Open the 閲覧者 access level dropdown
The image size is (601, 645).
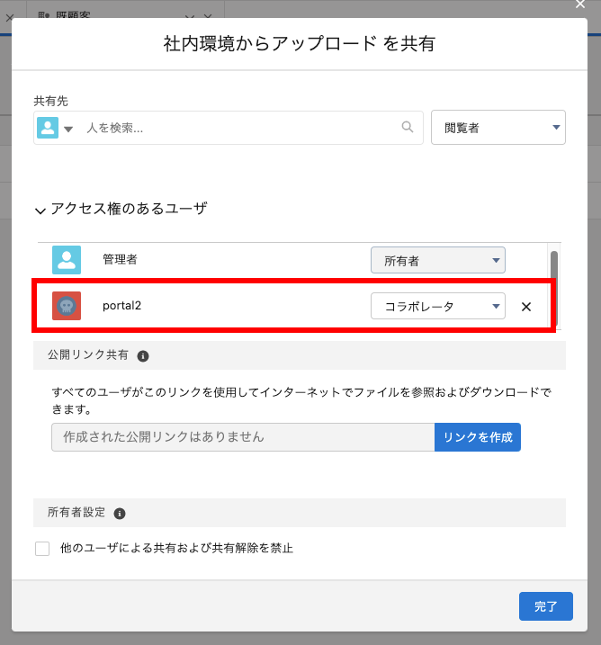pos(498,128)
